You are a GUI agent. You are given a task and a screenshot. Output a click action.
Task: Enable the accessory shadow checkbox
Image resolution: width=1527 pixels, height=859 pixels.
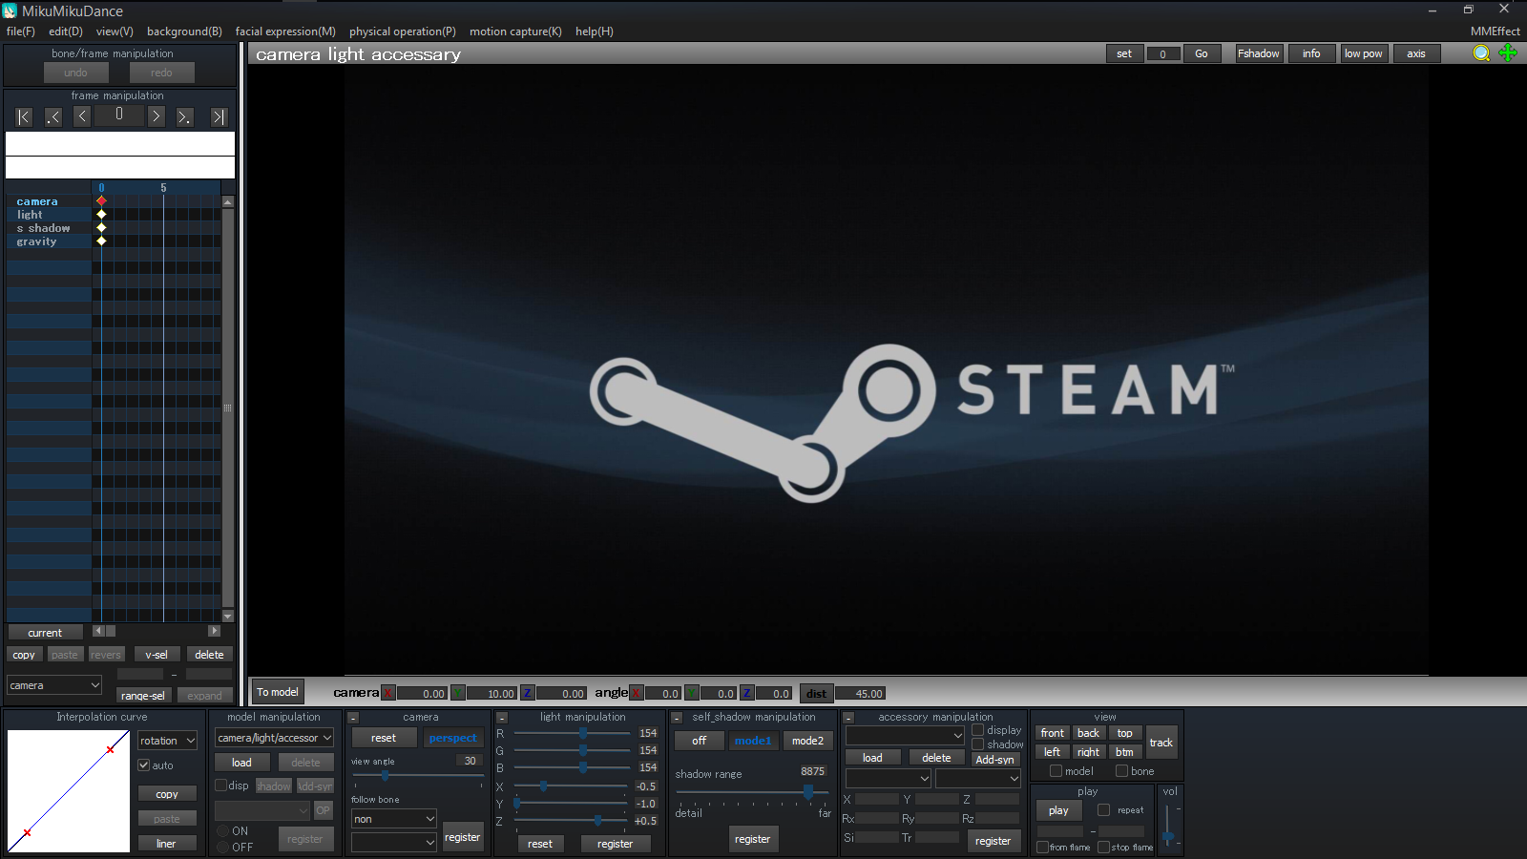pyautogui.click(x=978, y=744)
